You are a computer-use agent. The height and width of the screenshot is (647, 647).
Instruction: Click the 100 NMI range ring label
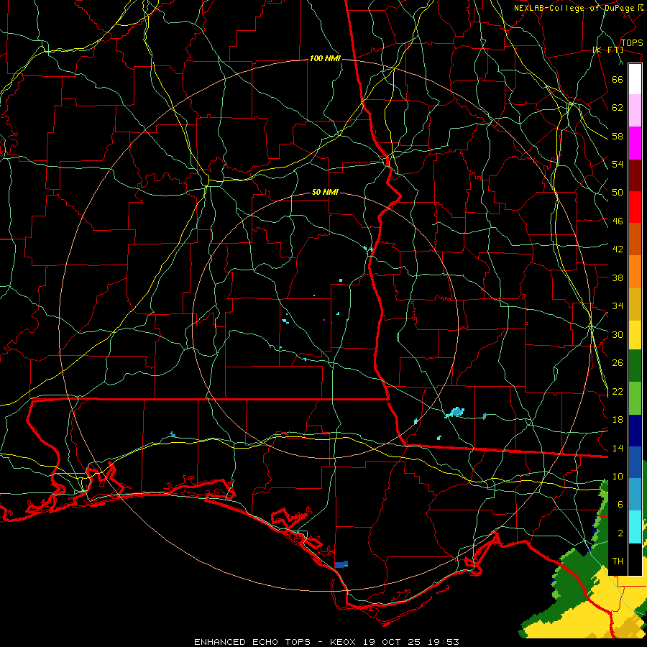325,59
